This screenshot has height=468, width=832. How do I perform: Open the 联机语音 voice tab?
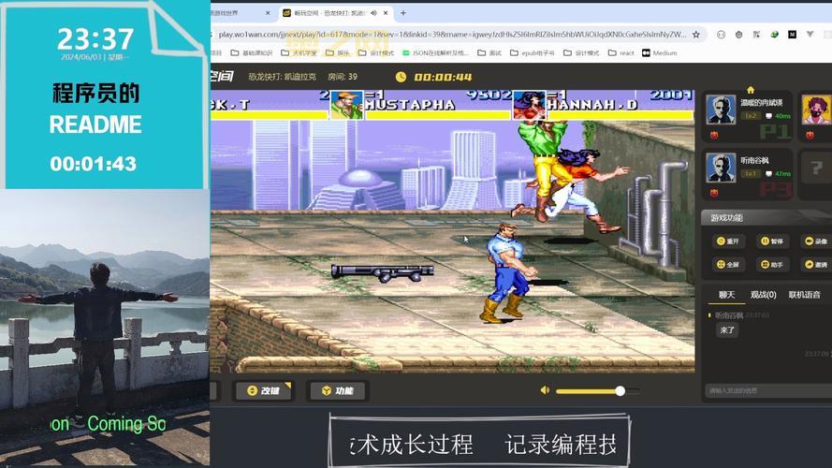(805, 295)
